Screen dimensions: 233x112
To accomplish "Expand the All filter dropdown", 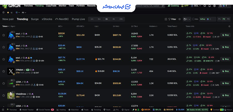I will point(24,13).
